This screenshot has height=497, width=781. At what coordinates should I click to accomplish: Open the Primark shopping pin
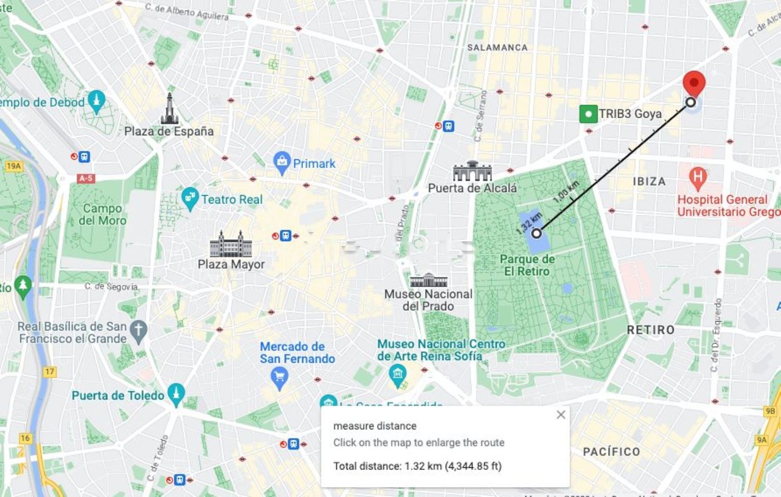(282, 163)
